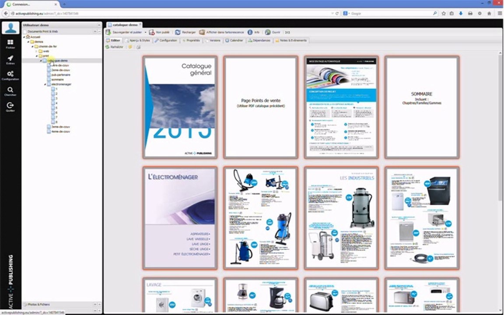Switch to the Aperçu & Styles tab

pos(137,41)
